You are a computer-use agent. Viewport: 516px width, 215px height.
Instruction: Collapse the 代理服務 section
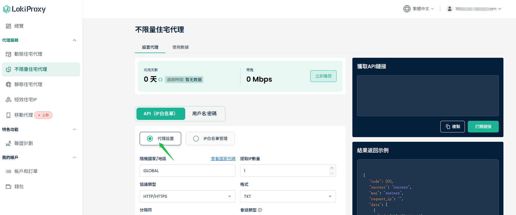coord(75,40)
